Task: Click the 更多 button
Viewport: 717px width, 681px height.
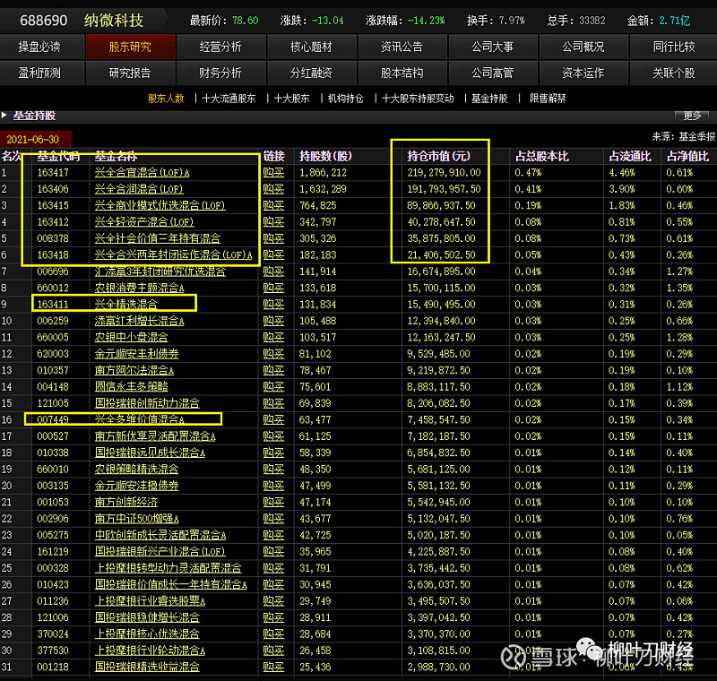Action: tap(692, 116)
